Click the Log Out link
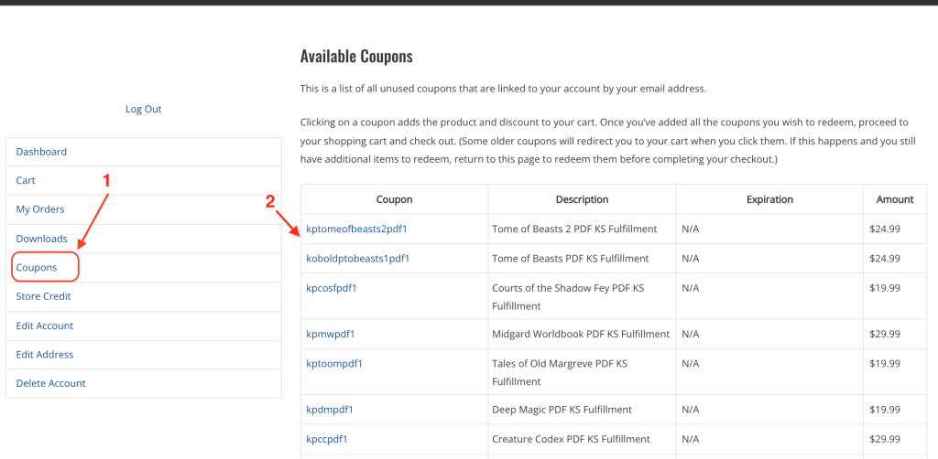 [144, 109]
